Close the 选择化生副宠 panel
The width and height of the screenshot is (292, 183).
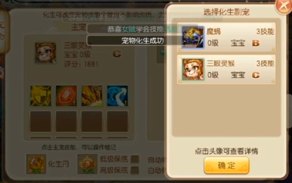tap(283, 6)
